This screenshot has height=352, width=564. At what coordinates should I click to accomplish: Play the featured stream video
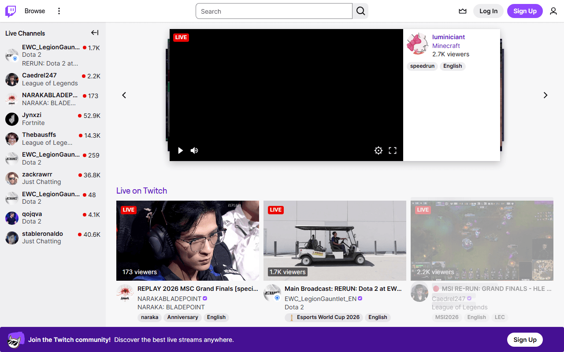click(180, 150)
